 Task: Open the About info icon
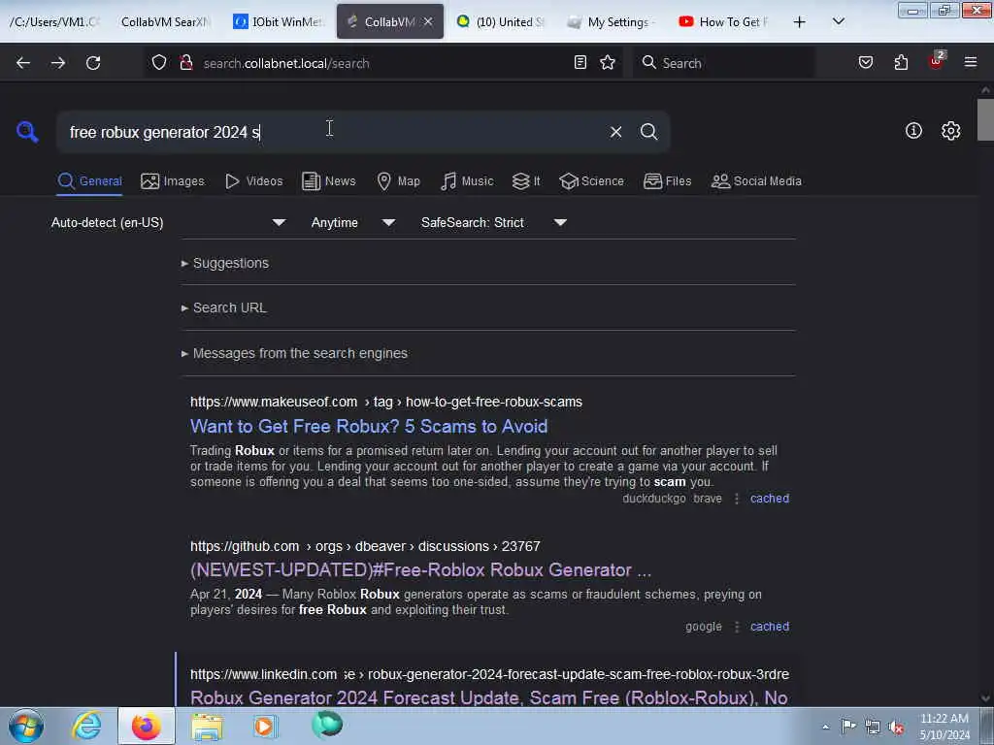[913, 131]
